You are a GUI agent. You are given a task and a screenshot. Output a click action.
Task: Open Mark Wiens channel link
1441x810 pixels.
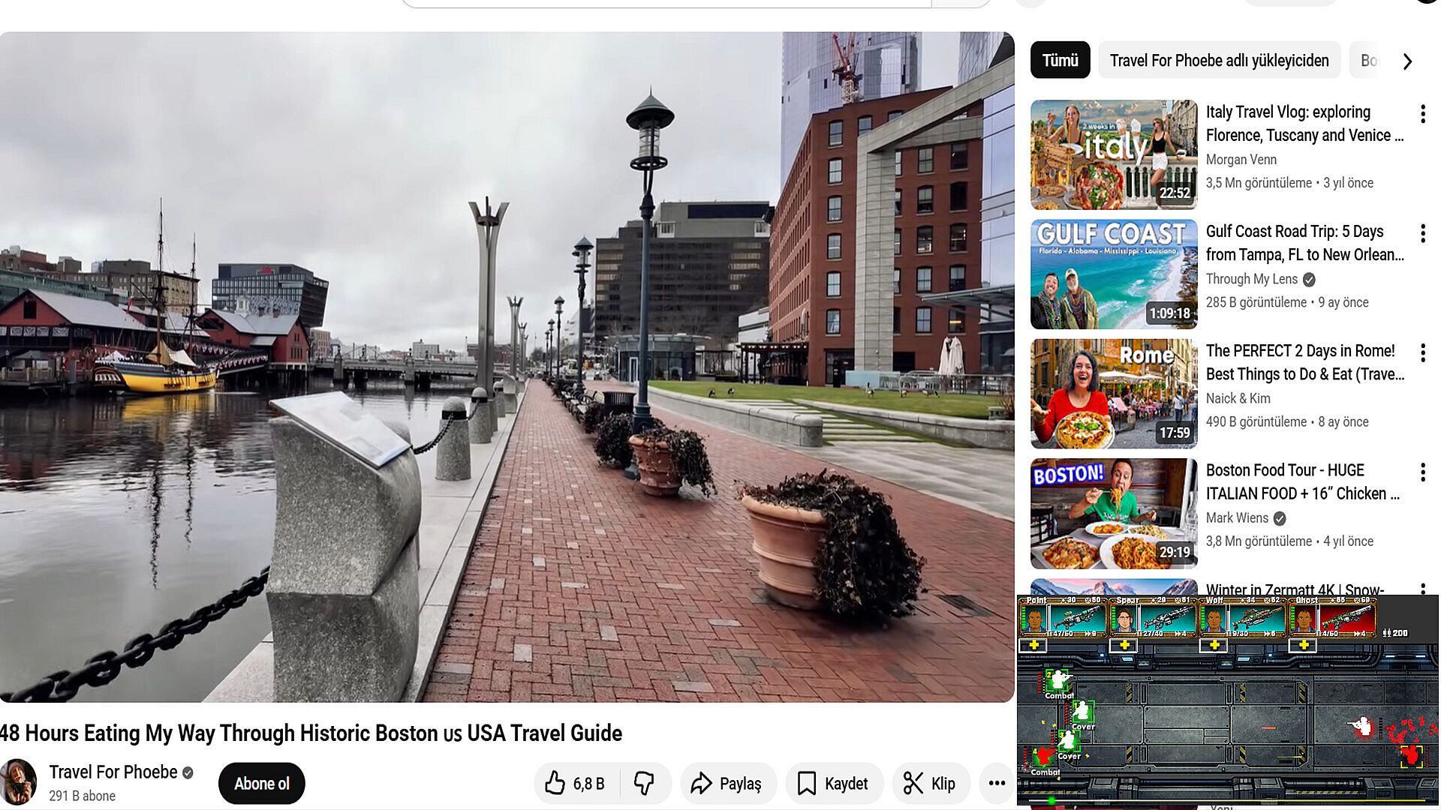tap(1237, 517)
